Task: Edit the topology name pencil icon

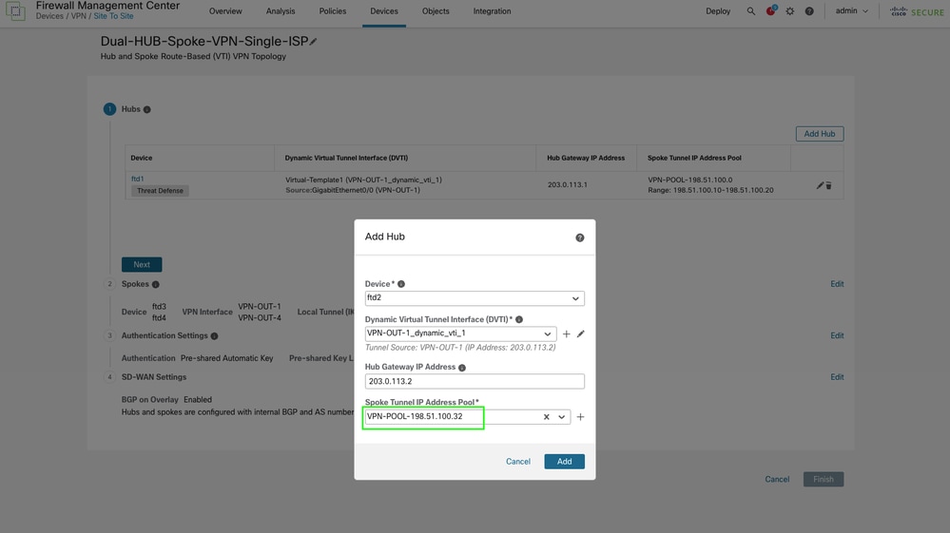Action: click(x=313, y=42)
